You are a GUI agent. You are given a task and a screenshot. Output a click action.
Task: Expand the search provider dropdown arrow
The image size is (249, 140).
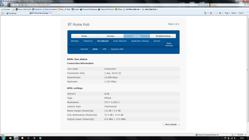[248, 5]
